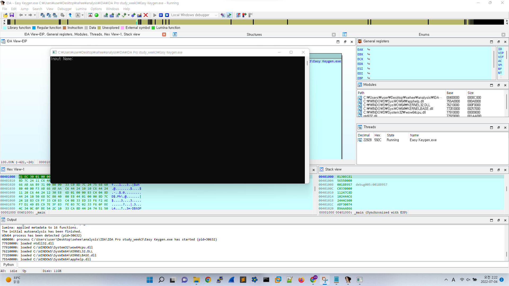Image resolution: width=509 pixels, height=286 pixels.
Task: Switch to the Structures tab
Action: pyautogui.click(x=254, y=34)
